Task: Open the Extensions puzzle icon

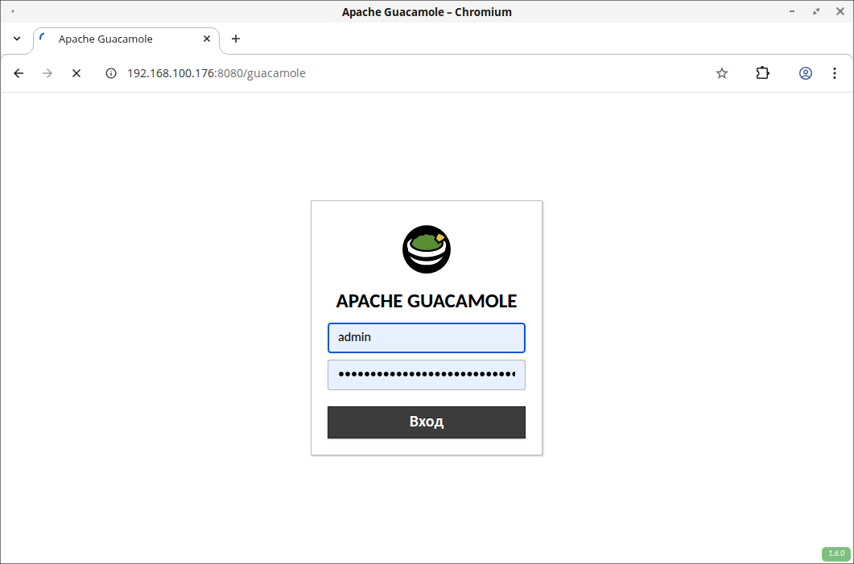Action: click(762, 73)
